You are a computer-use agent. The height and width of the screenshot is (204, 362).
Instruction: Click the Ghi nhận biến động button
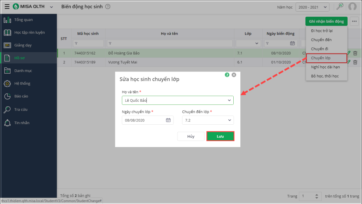(326, 21)
